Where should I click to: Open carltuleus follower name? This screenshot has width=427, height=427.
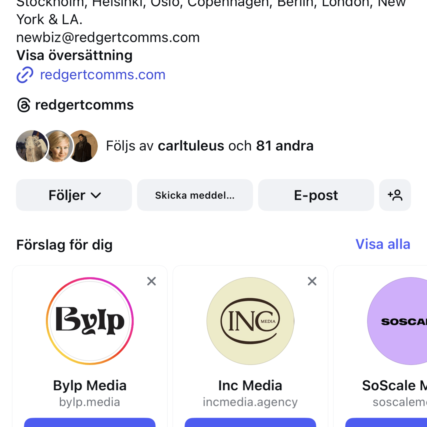tap(191, 146)
